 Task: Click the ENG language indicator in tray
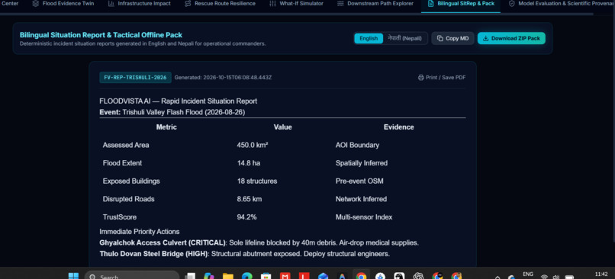point(528,274)
